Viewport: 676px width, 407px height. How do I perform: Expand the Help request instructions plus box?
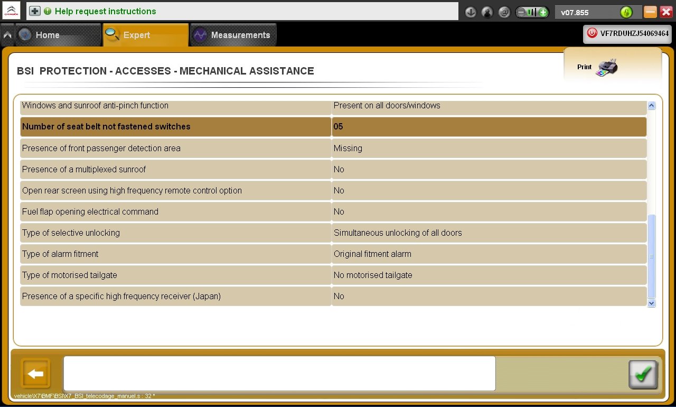(34, 11)
